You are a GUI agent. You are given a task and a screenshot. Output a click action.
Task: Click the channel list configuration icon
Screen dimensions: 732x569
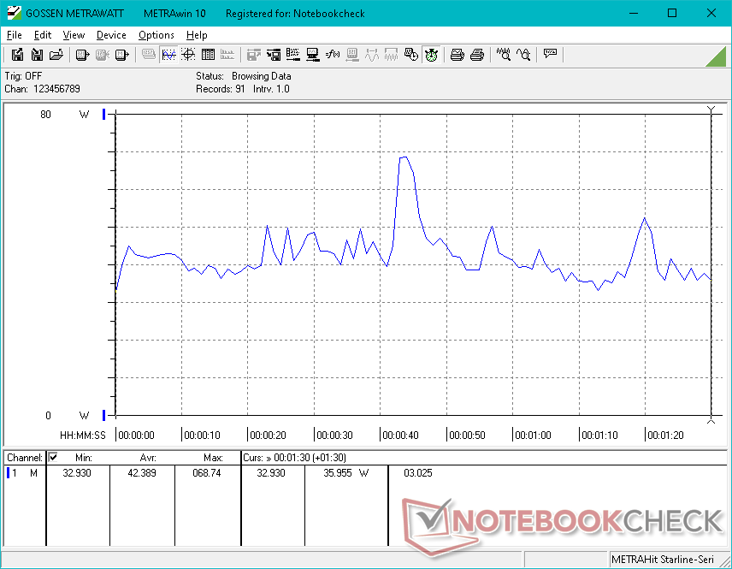[x=293, y=55]
